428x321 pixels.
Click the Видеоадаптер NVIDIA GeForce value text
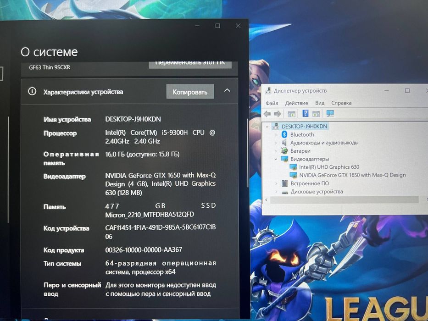[160, 184]
